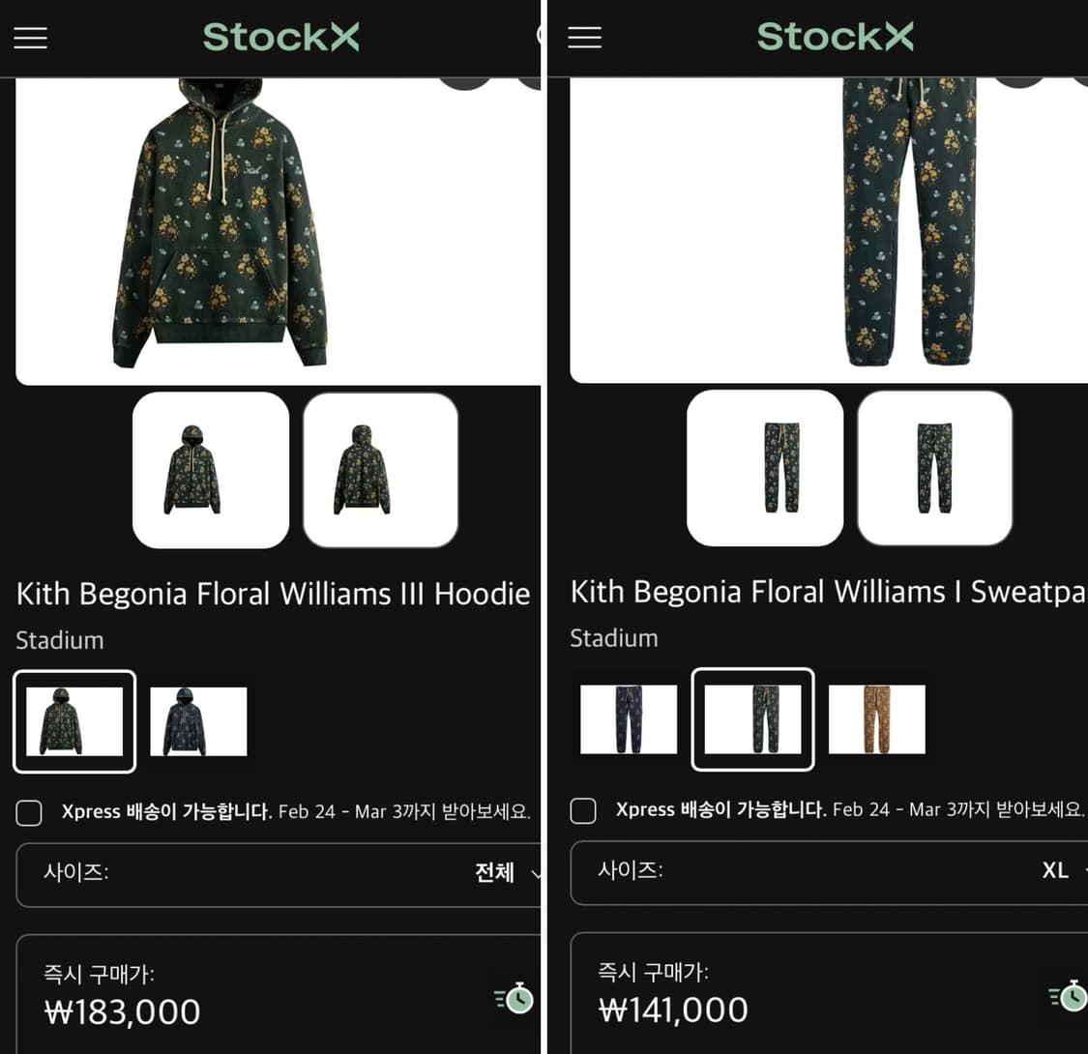Select the green Stadium hoodie variant

[x=74, y=721]
